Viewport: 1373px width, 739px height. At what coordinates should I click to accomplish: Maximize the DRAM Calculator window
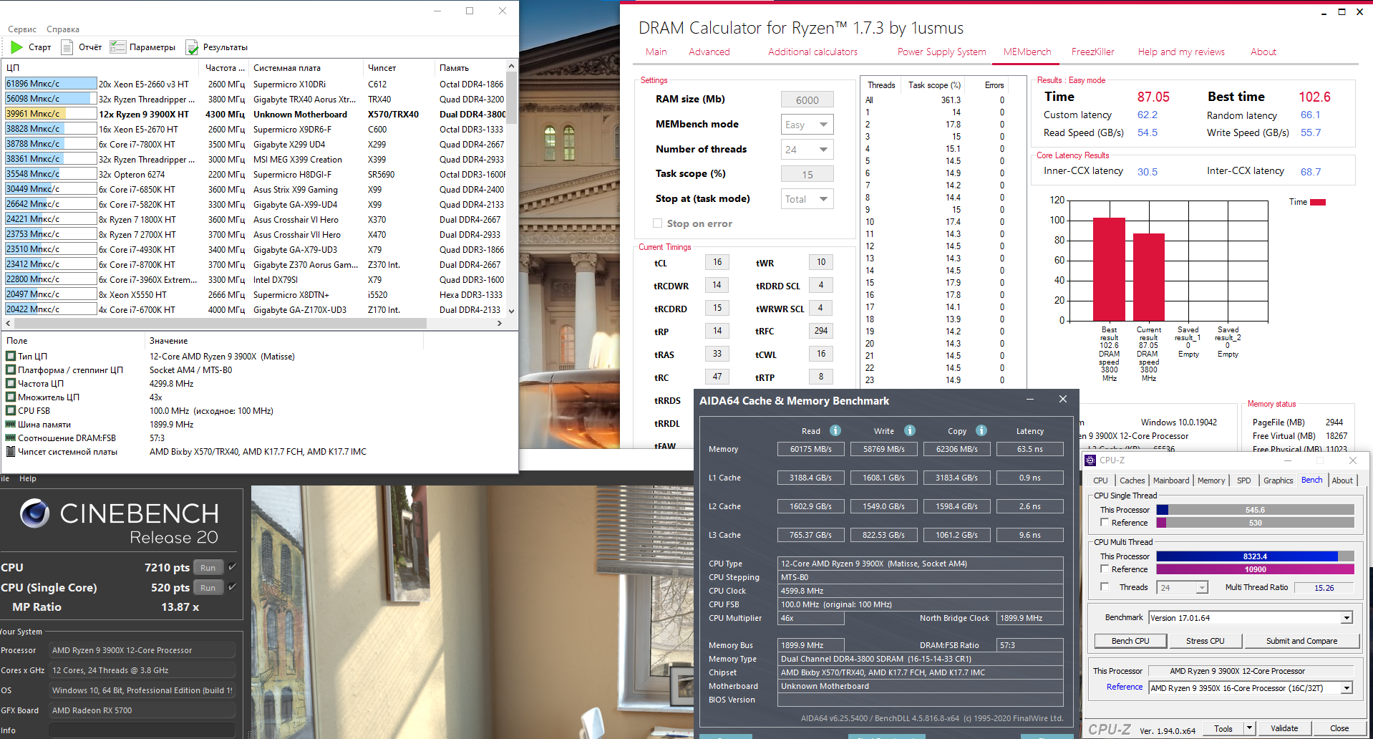coord(1342,11)
